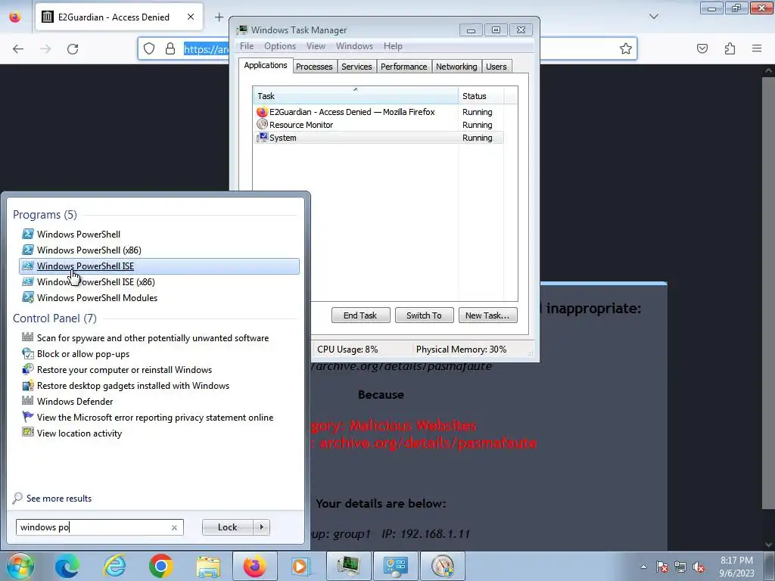Open the Task Manager Options menu
The width and height of the screenshot is (775, 581).
tap(280, 46)
